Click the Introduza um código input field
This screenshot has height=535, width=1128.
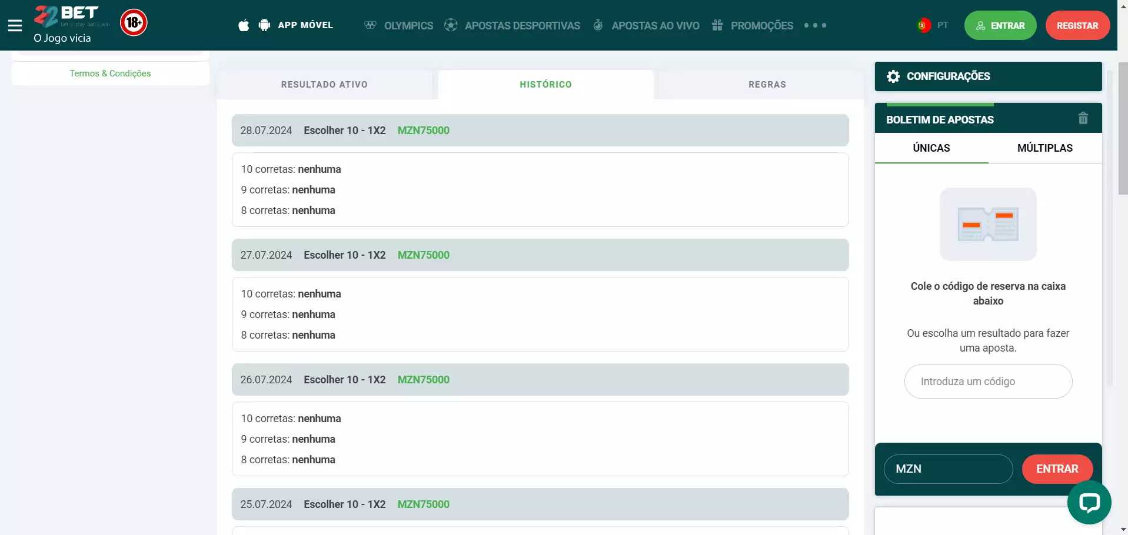(x=988, y=382)
